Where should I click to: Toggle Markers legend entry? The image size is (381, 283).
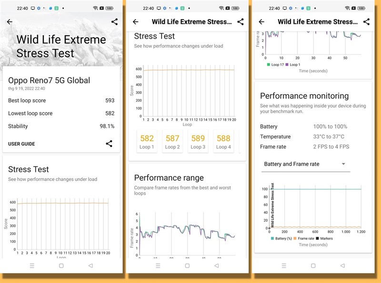[x=324, y=238]
